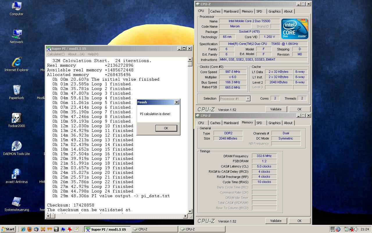Click OK in top CPU-Z window
This screenshot has width=372, height=233.
coord(299,109)
